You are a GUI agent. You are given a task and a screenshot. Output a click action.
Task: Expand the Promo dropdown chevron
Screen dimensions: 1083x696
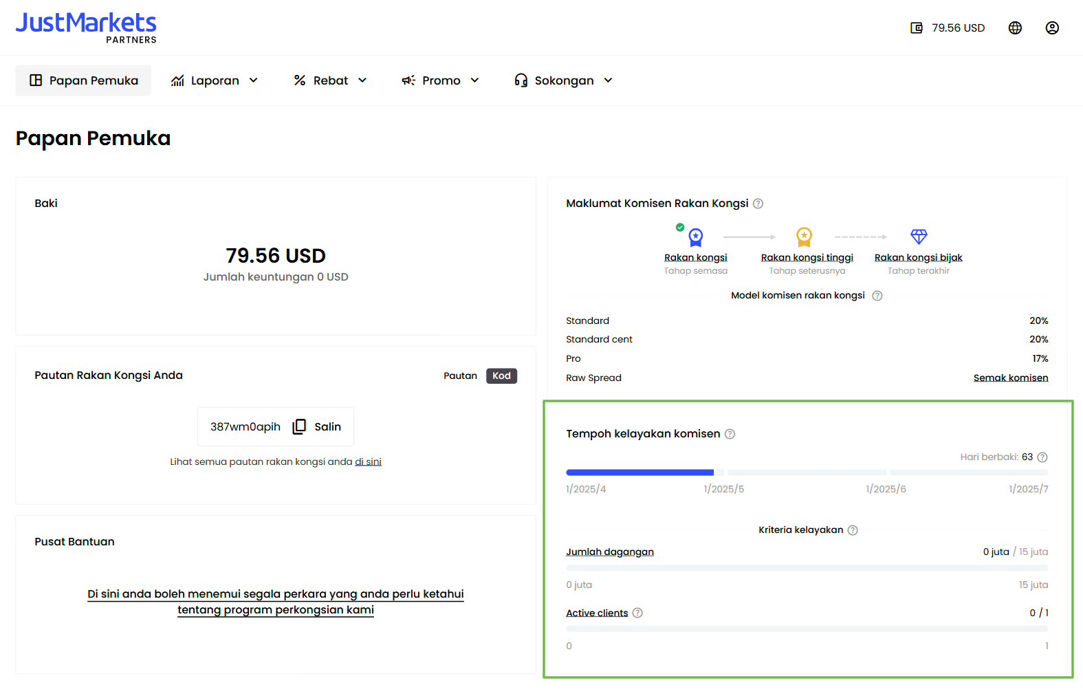coord(474,80)
